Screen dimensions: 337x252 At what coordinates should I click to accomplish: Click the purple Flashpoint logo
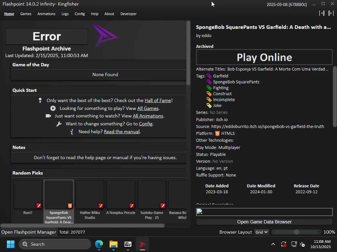(x=105, y=35)
